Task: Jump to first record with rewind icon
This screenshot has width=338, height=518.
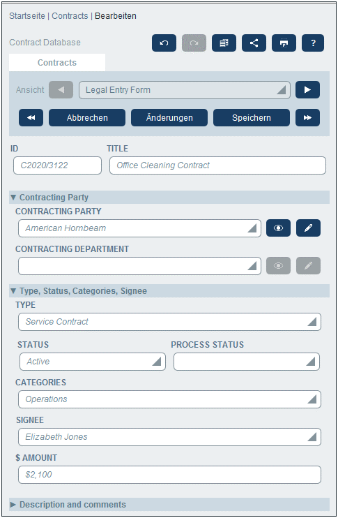Action: click(31, 117)
